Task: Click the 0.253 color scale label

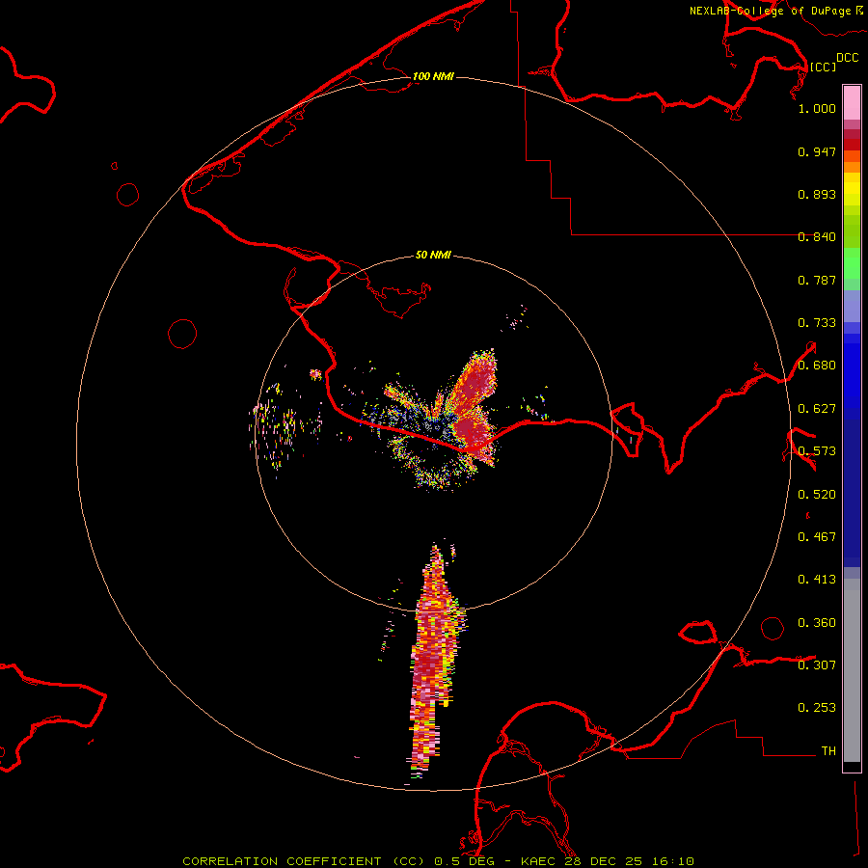Action: coord(817,708)
